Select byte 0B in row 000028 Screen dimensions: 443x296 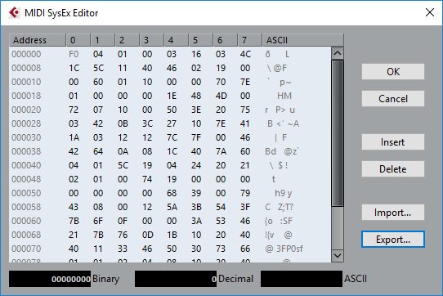pyautogui.click(x=123, y=123)
